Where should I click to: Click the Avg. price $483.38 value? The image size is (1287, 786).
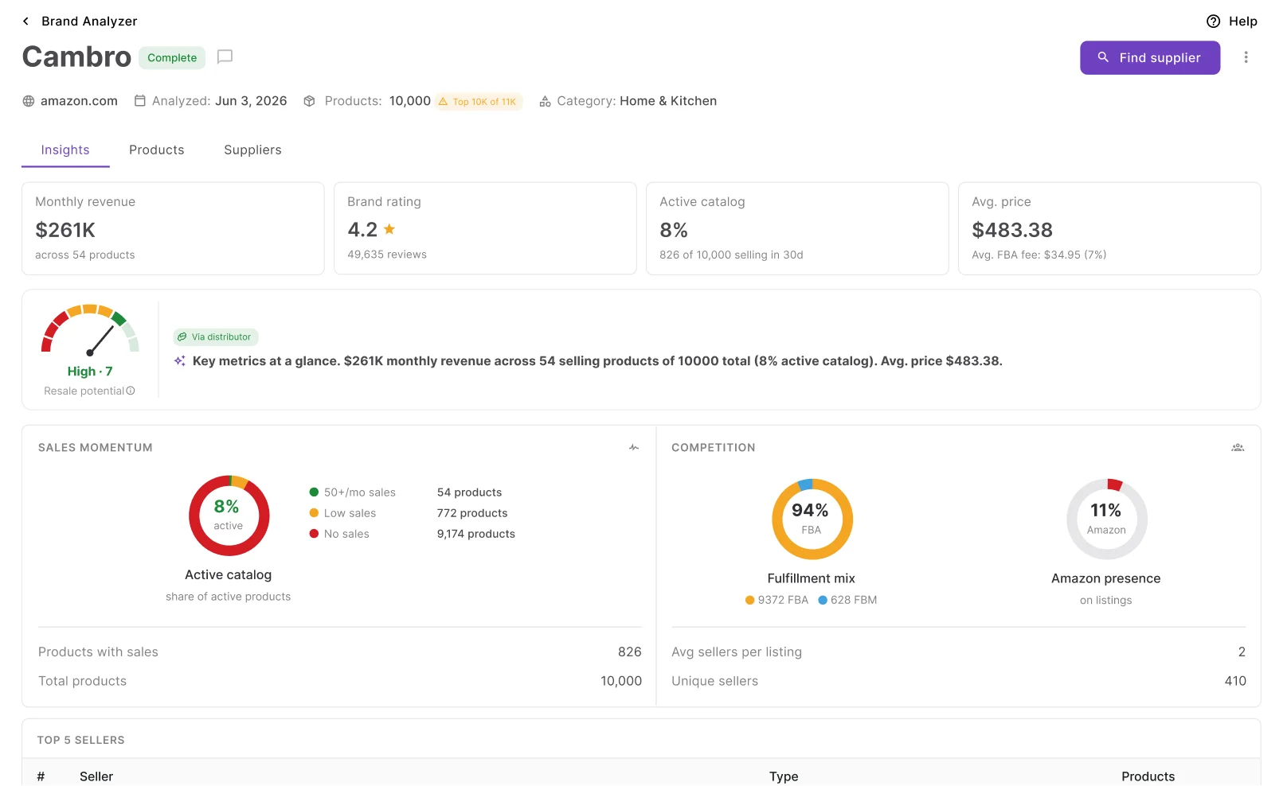[x=1012, y=230]
